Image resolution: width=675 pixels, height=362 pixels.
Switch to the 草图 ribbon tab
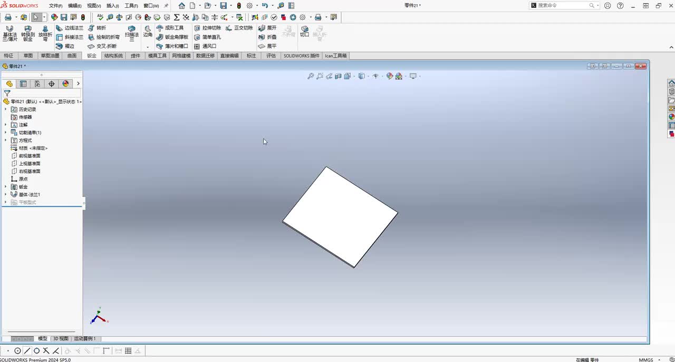[x=28, y=56]
